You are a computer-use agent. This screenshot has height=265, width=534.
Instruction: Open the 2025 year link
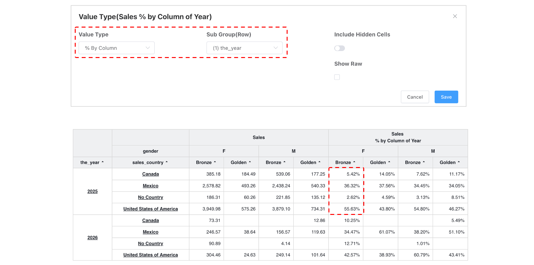pyautogui.click(x=92, y=191)
